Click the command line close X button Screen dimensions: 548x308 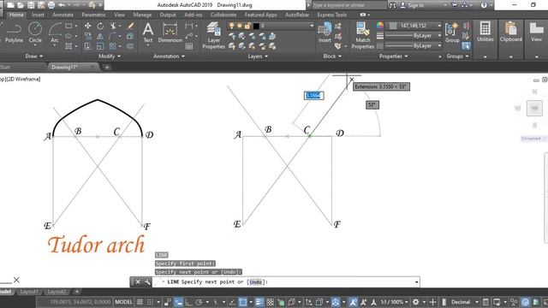[x=138, y=281]
